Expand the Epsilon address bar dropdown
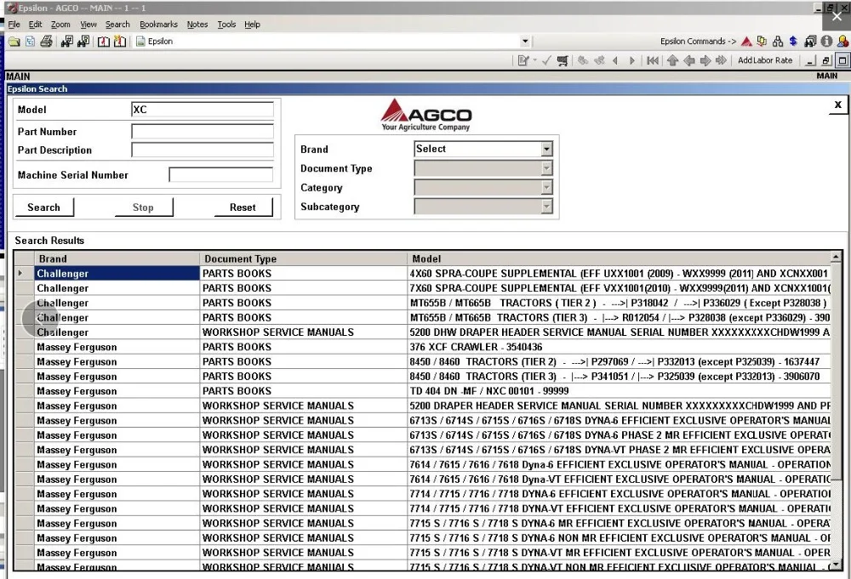This screenshot has width=851, height=579. 525,41
